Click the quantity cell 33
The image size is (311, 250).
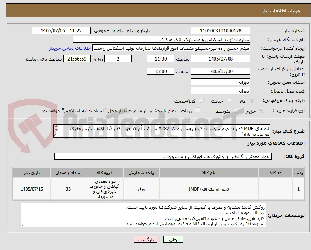[x=68, y=189]
